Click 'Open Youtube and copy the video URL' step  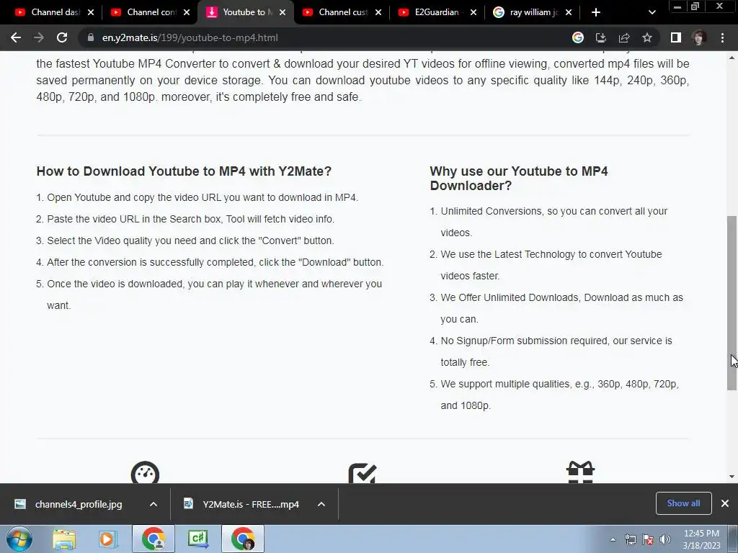pyautogui.click(x=203, y=197)
